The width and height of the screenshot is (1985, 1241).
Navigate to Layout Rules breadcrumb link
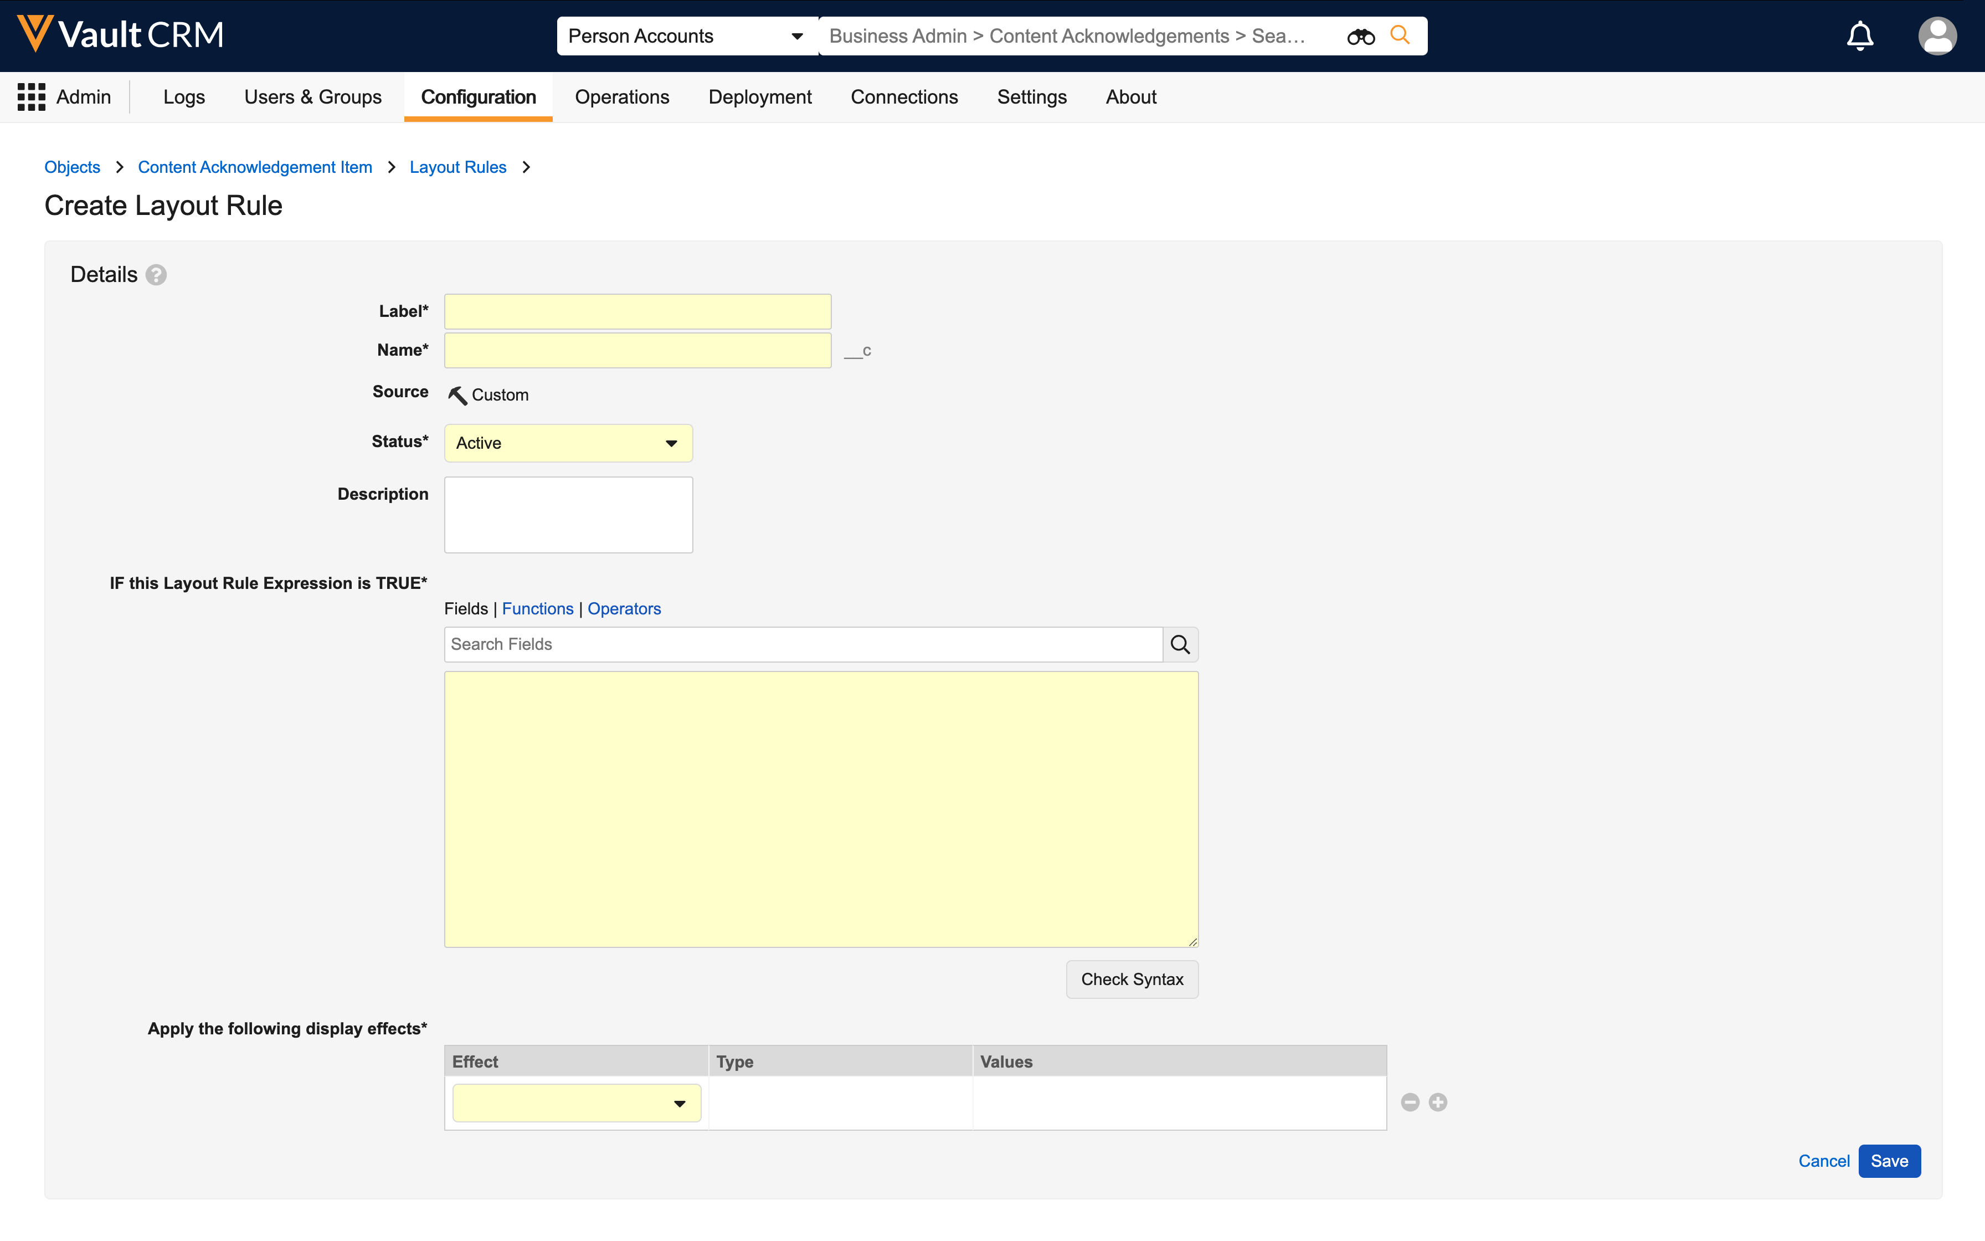pyautogui.click(x=457, y=167)
